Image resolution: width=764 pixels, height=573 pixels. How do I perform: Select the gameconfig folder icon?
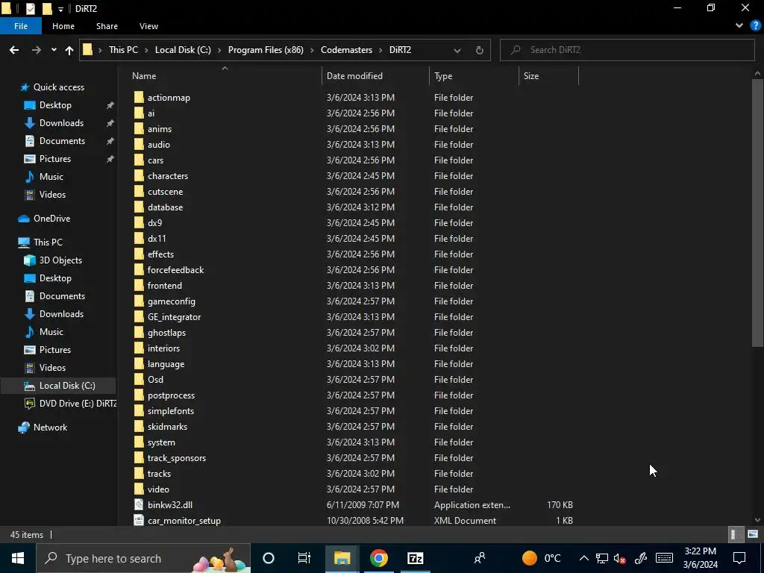[x=139, y=301]
